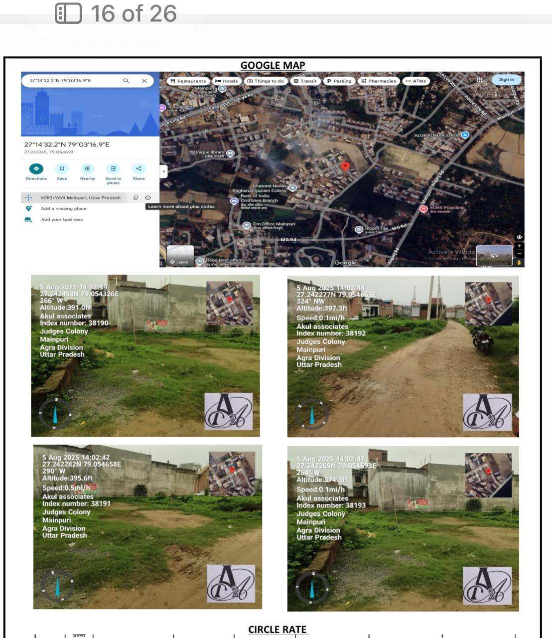The height and width of the screenshot is (638, 552).
Task: Click the Nearby icon
Action: (x=88, y=169)
